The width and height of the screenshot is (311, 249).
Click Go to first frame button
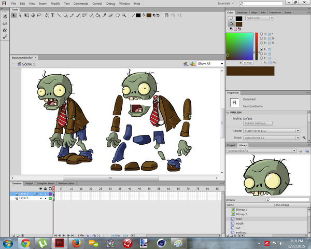(55, 236)
